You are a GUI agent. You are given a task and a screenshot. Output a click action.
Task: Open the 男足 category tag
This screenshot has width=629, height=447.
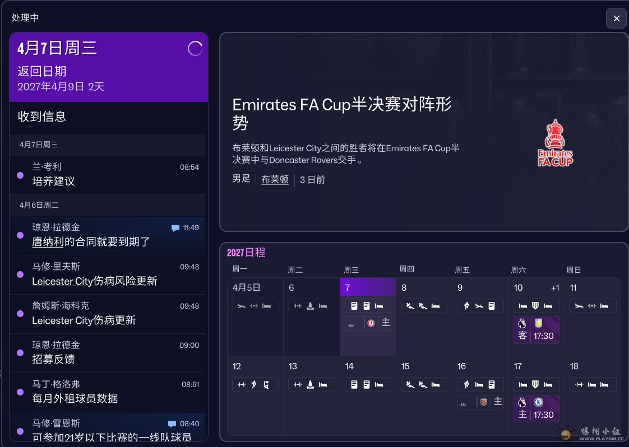pos(241,179)
